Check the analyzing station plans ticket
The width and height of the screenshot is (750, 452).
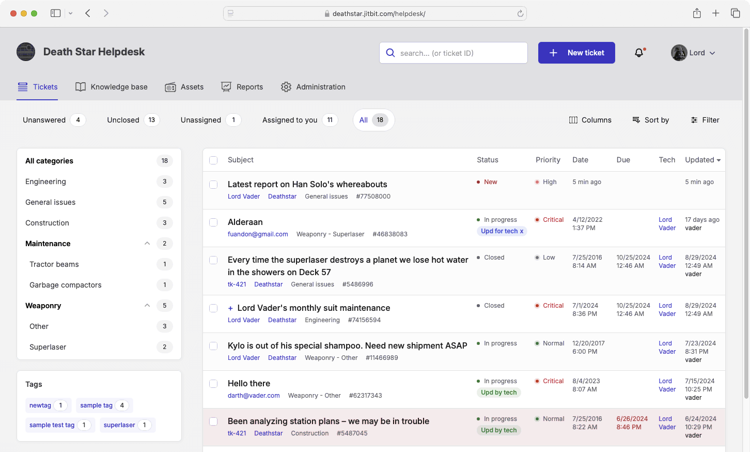pyautogui.click(x=213, y=421)
